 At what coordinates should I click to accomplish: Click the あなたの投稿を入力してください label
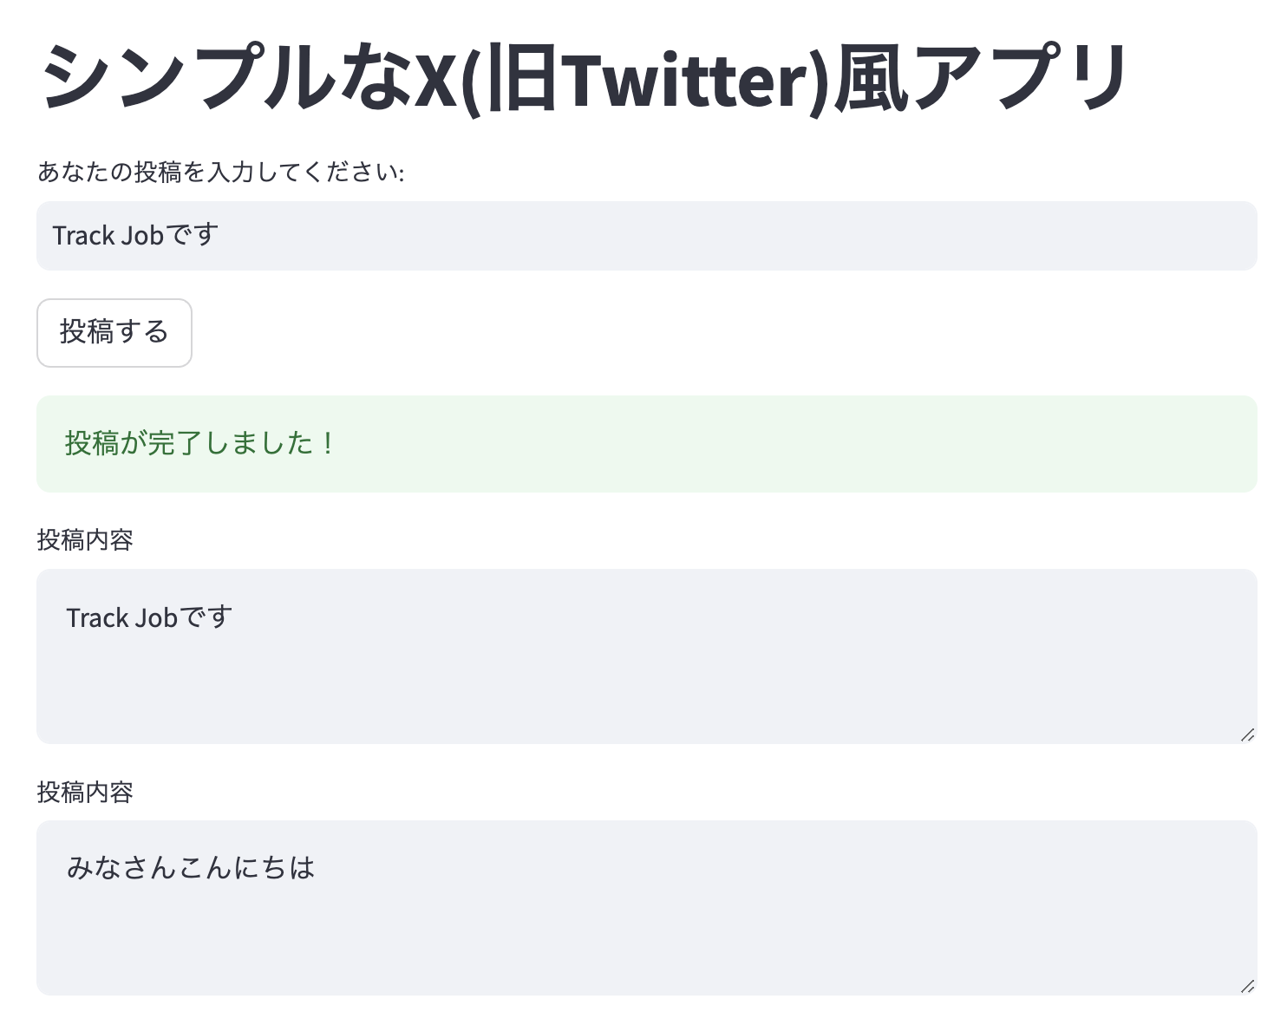(x=220, y=172)
